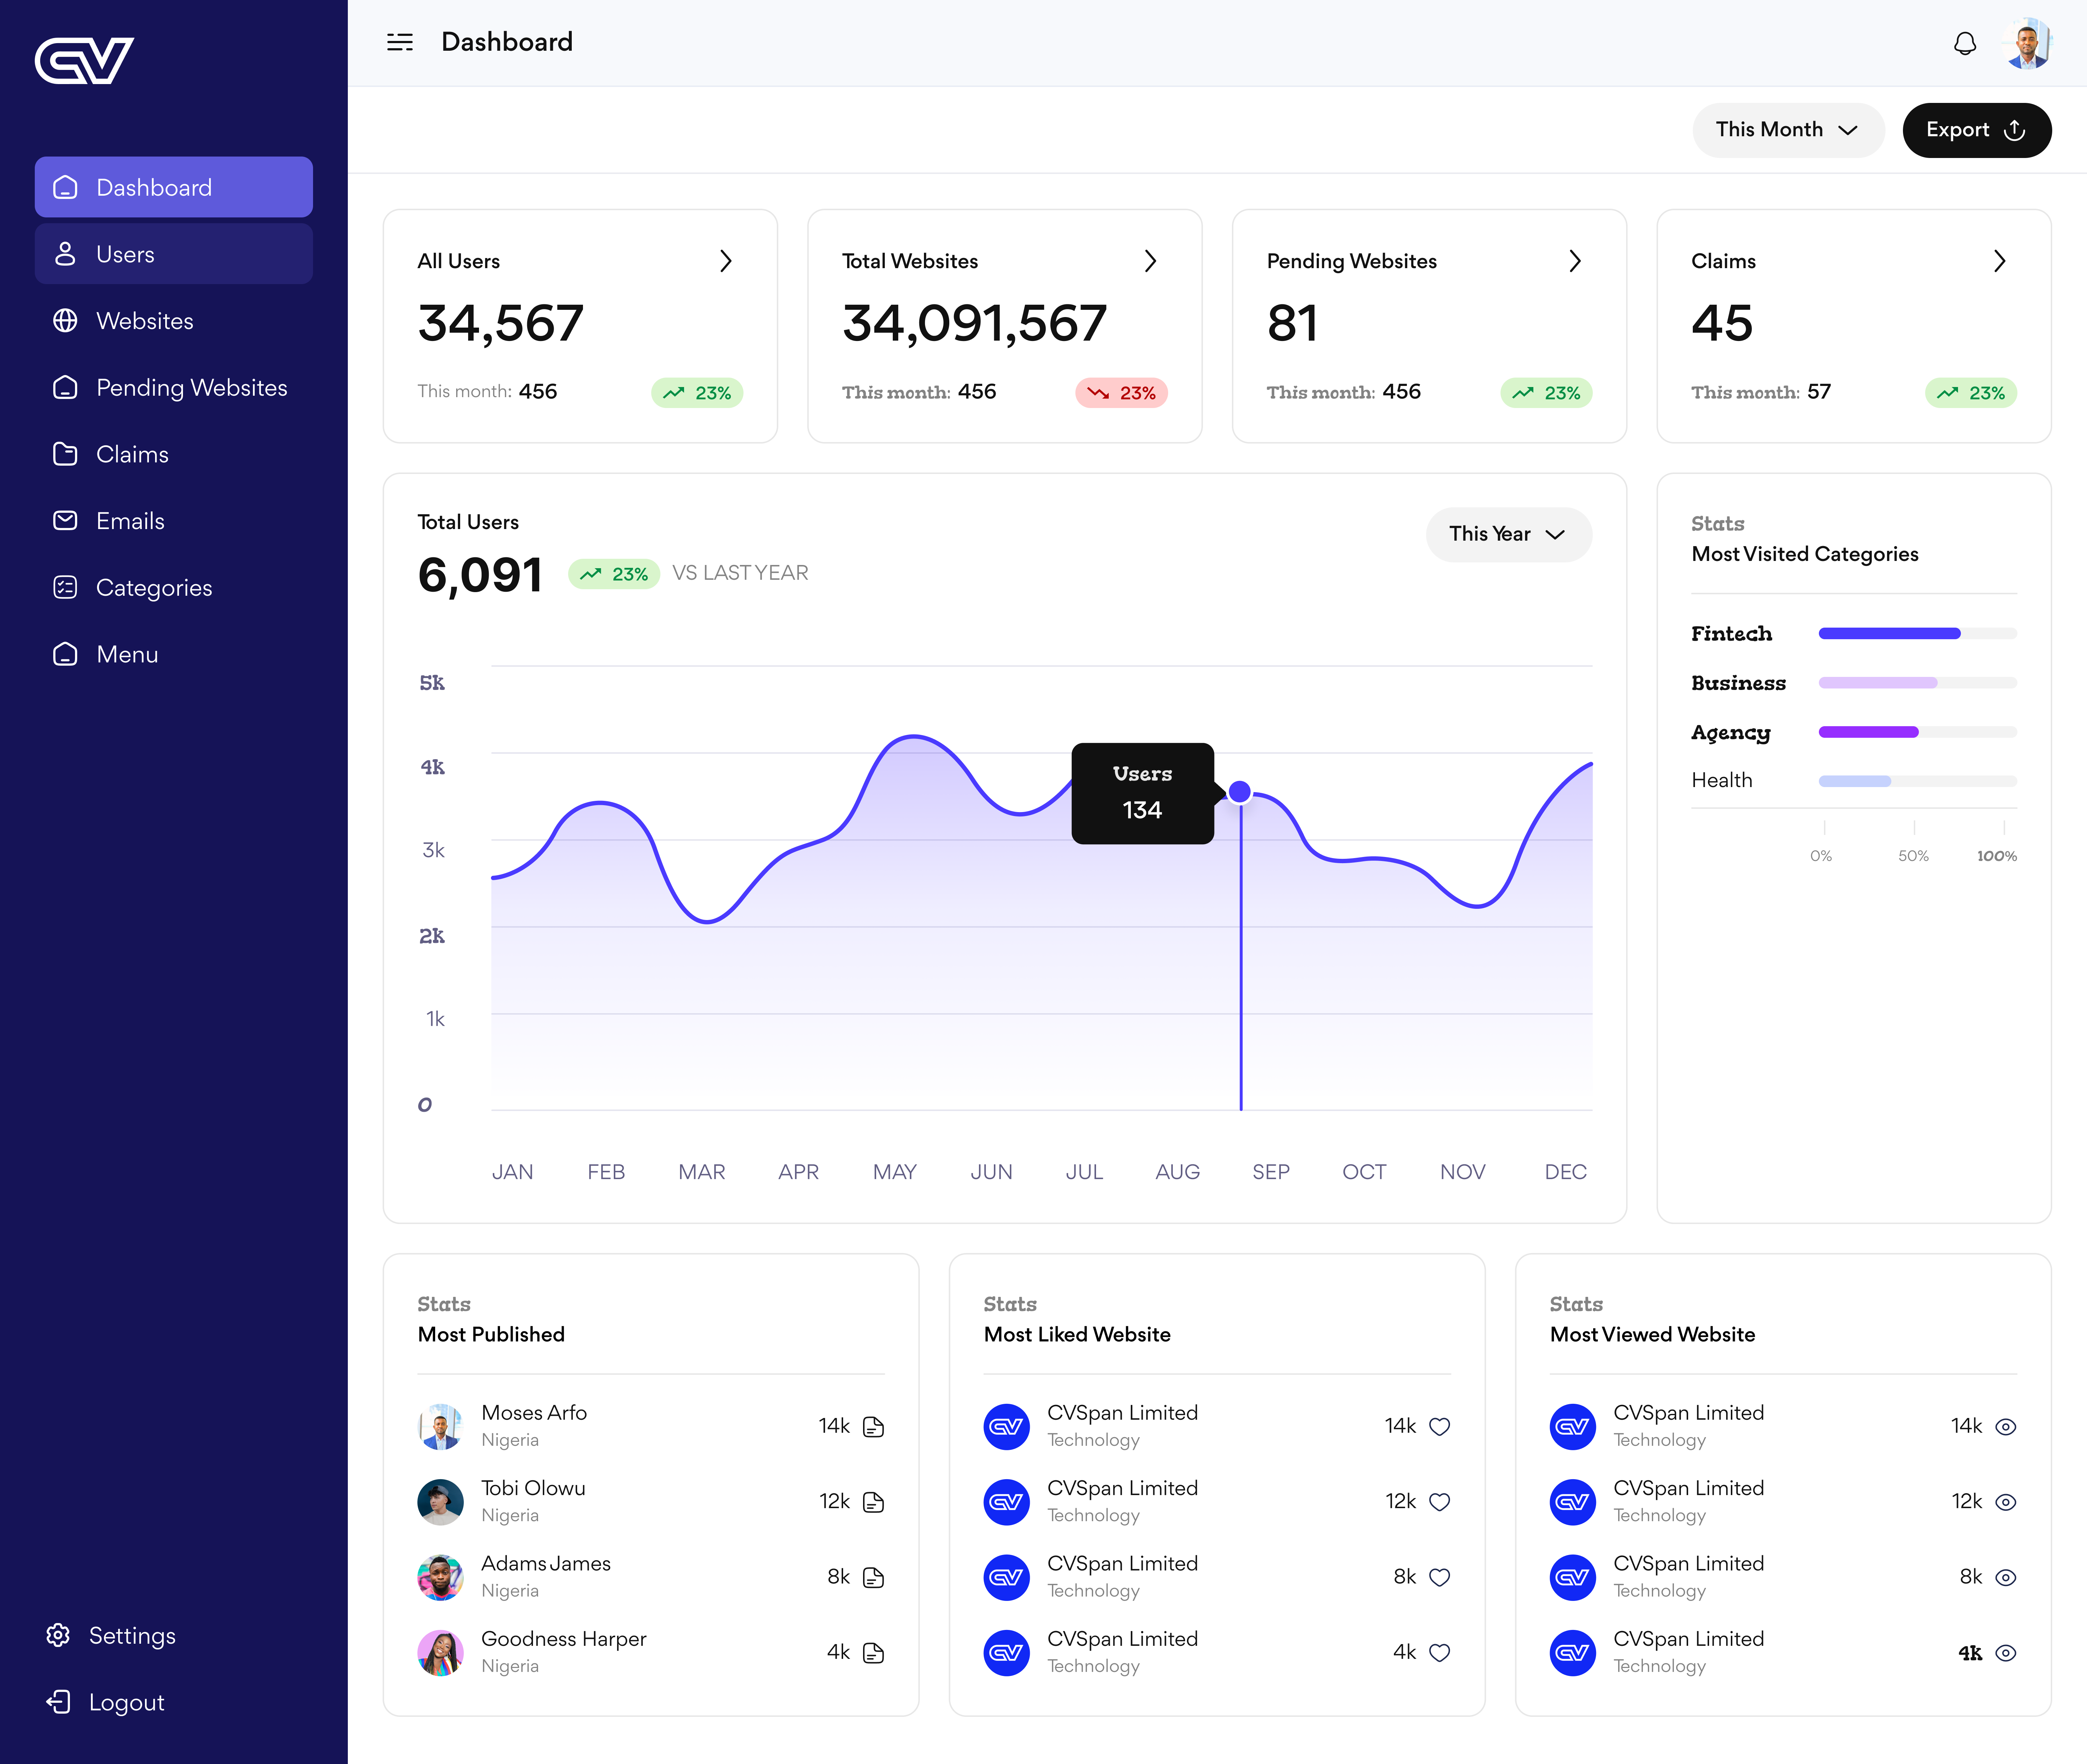
Task: Click the Export button
Action: coord(1976,130)
